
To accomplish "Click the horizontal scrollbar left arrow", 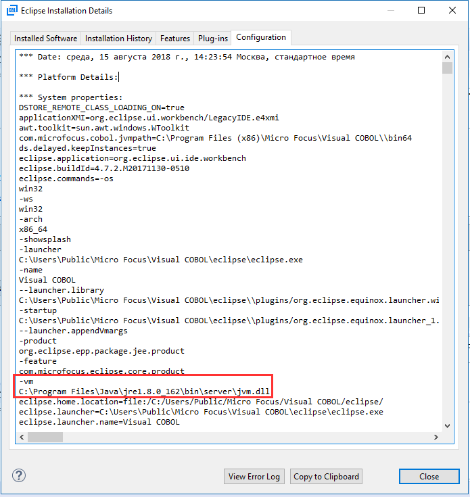I will click(x=22, y=437).
